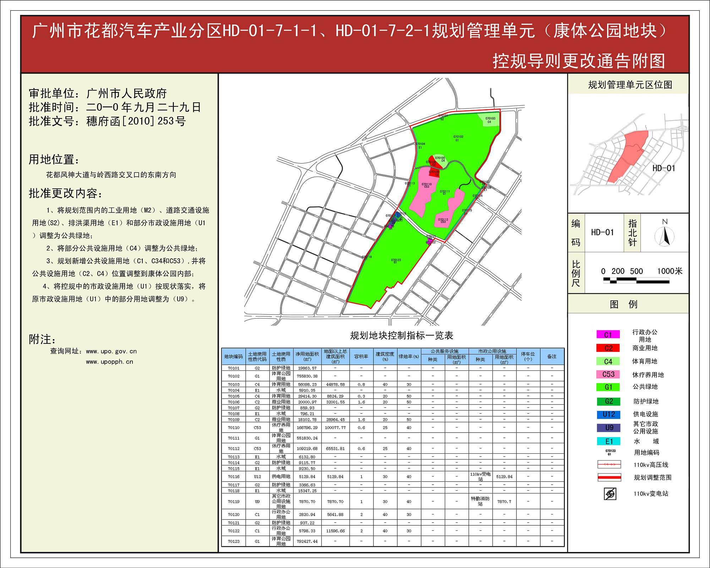This screenshot has height=568, width=710.
Task: Click table row 70116 for the power supply plot
Action: tap(234, 477)
